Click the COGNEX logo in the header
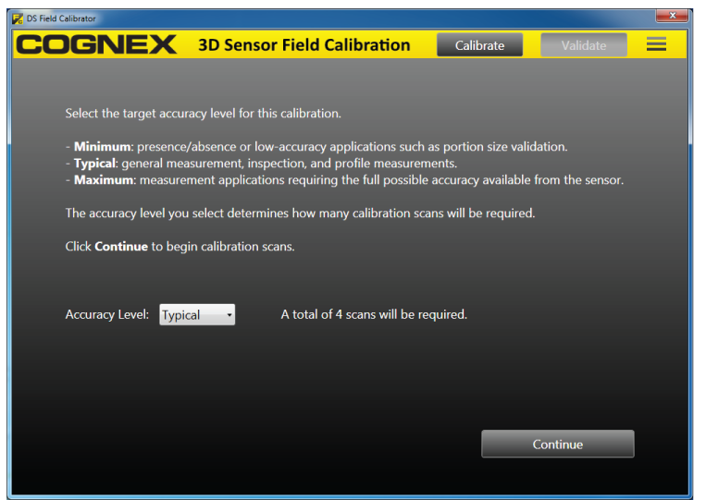 pos(97,45)
